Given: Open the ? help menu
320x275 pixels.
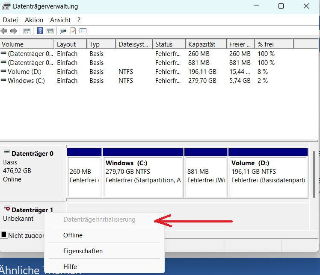Looking at the screenshot, I should 79,20.
